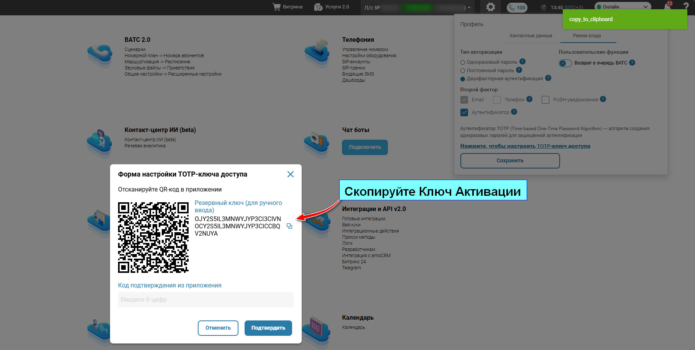Open the settings gear in top bar

coord(490,7)
